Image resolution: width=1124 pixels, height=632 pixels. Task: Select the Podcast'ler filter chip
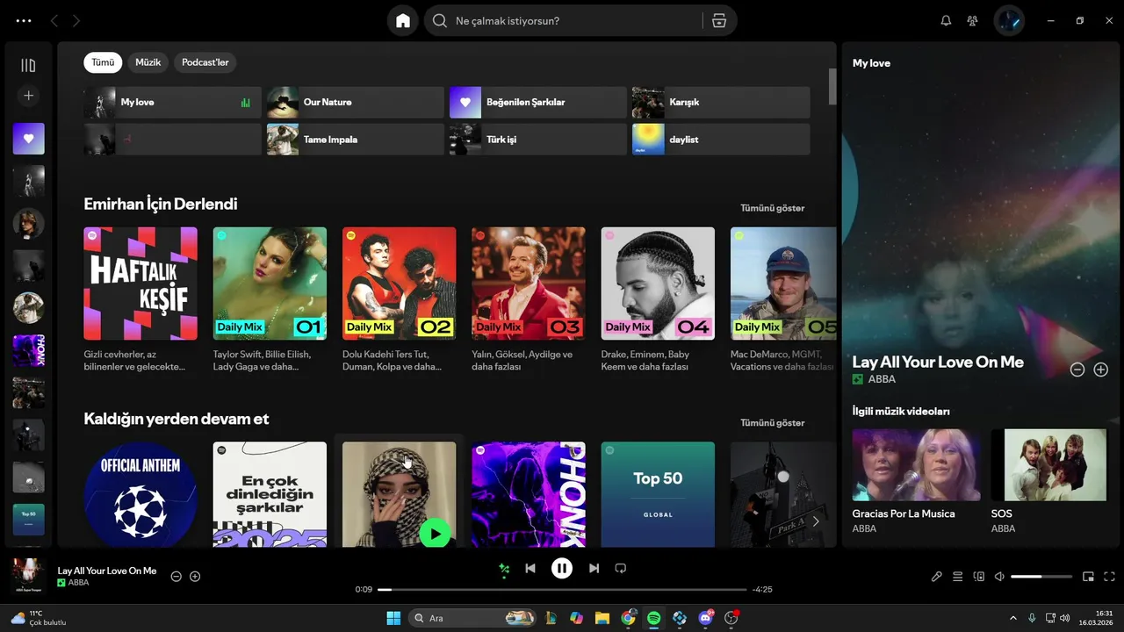(x=205, y=62)
